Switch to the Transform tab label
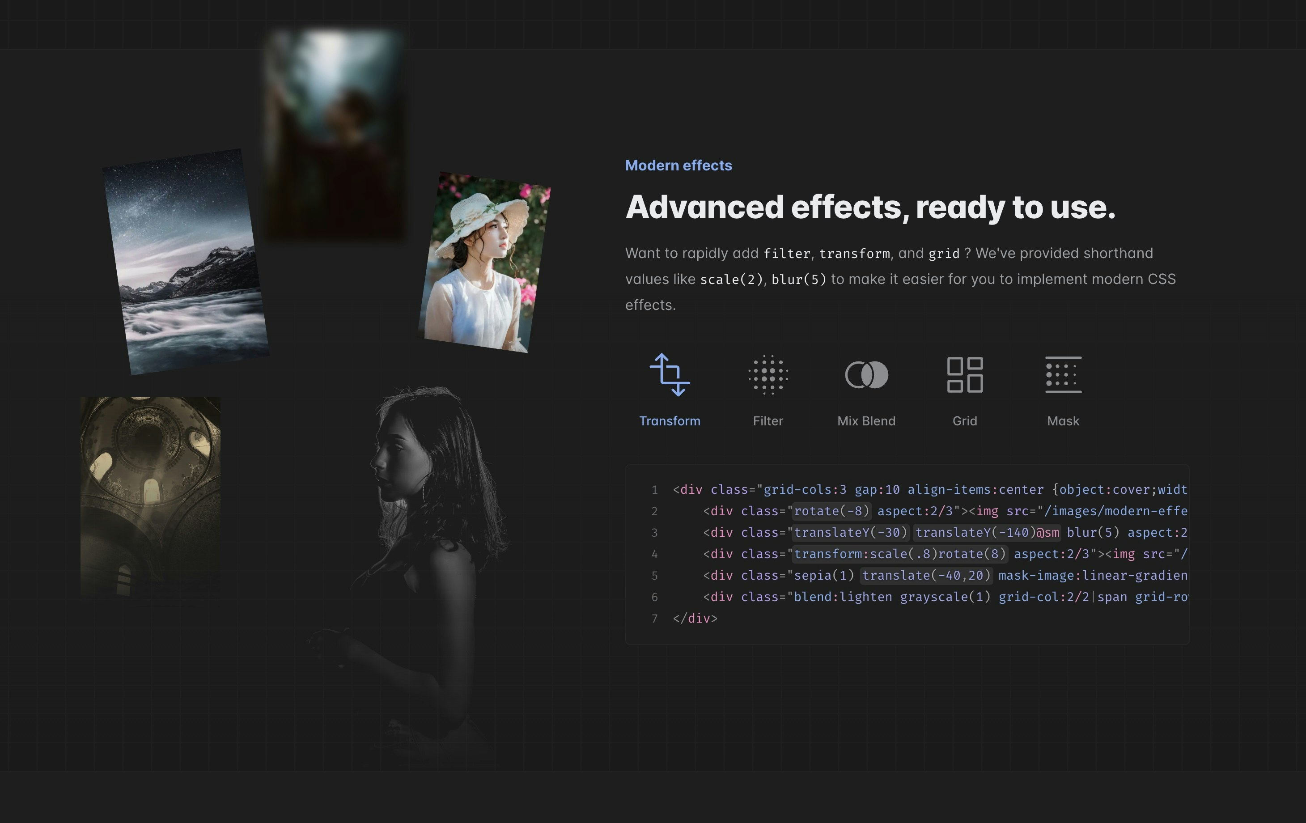The image size is (1306, 823). 670,421
